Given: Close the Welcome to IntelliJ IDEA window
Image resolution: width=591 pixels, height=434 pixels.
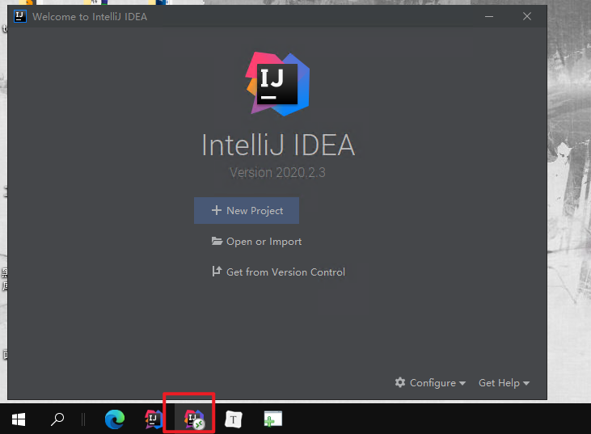Looking at the screenshot, I should click(x=527, y=16).
